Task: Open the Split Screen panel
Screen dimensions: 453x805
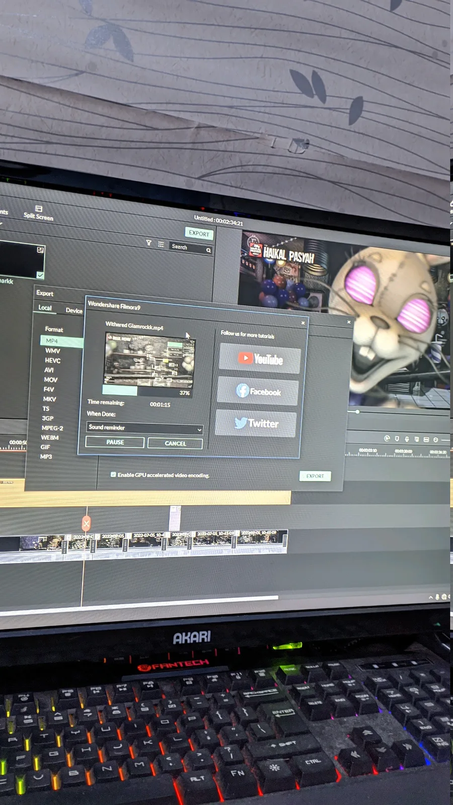Action: click(x=38, y=213)
